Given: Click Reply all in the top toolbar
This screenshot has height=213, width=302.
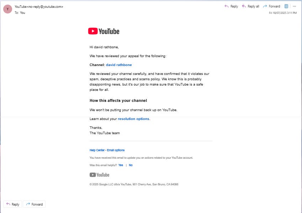Looking at the screenshot, I should (250, 6).
